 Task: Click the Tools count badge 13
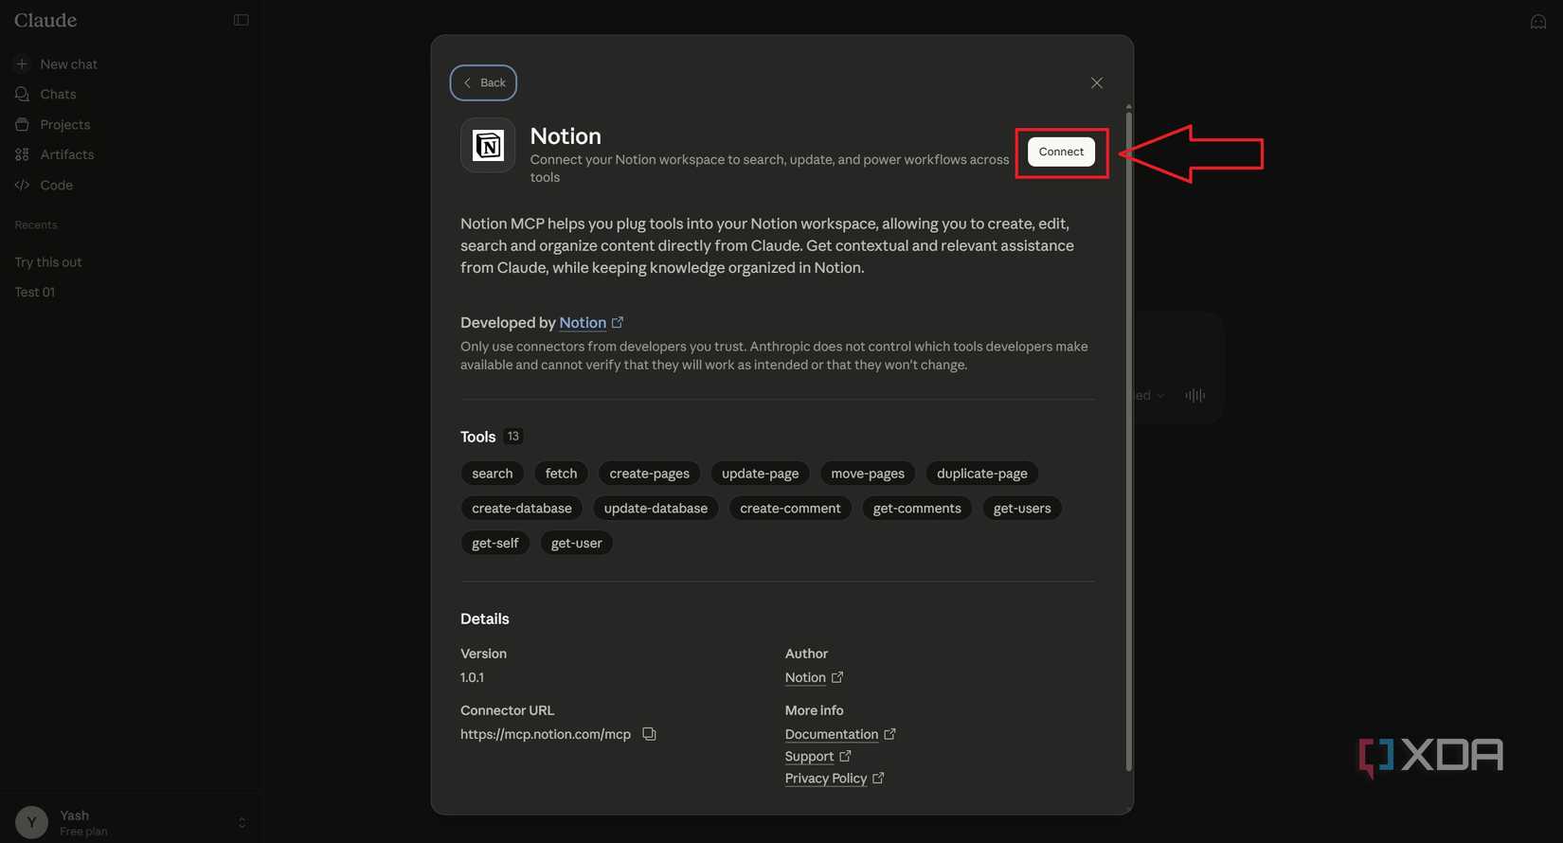[513, 437]
